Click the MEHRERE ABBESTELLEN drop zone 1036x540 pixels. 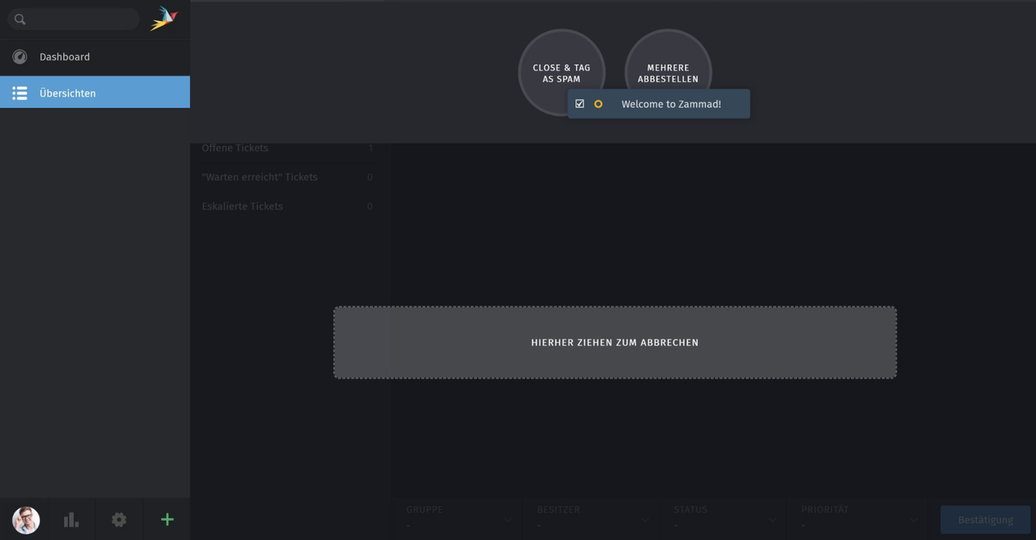pyautogui.click(x=668, y=73)
